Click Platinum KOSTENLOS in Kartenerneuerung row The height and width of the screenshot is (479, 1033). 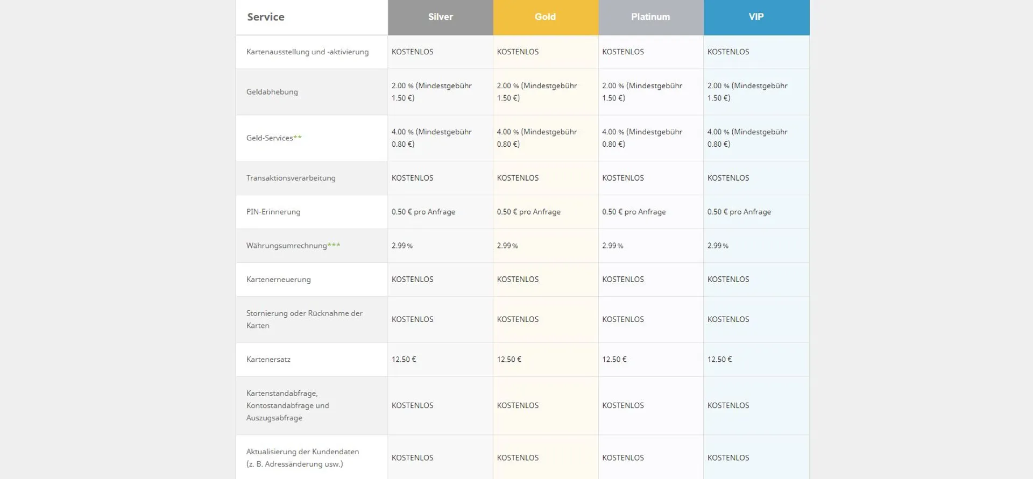point(623,280)
